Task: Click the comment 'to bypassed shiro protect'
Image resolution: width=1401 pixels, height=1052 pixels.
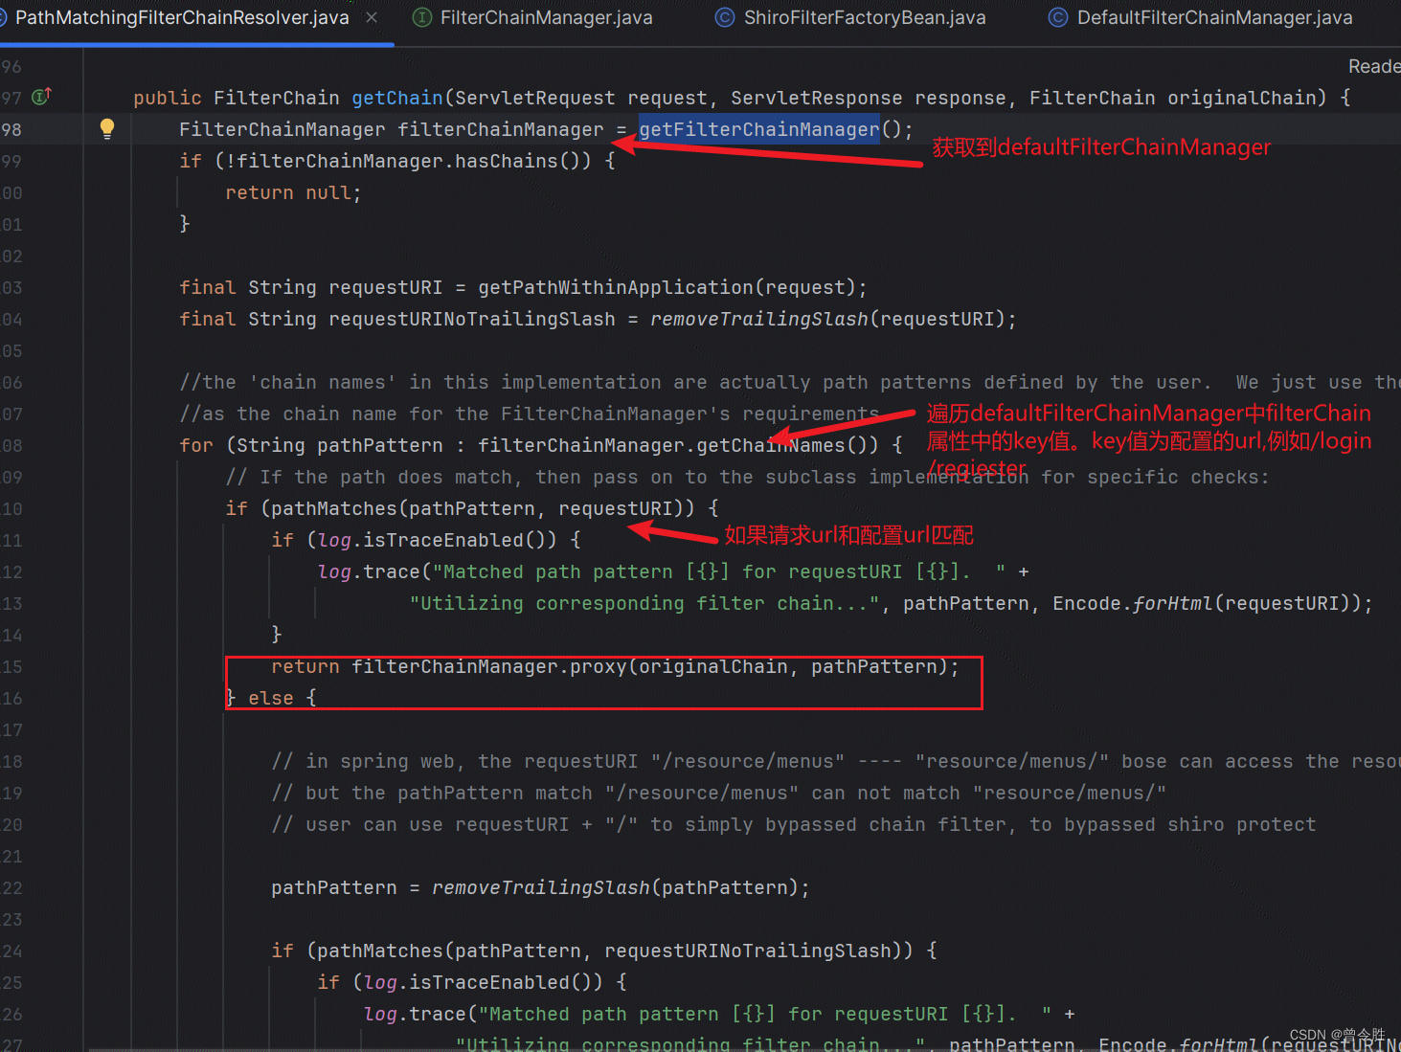Action: click(1175, 824)
